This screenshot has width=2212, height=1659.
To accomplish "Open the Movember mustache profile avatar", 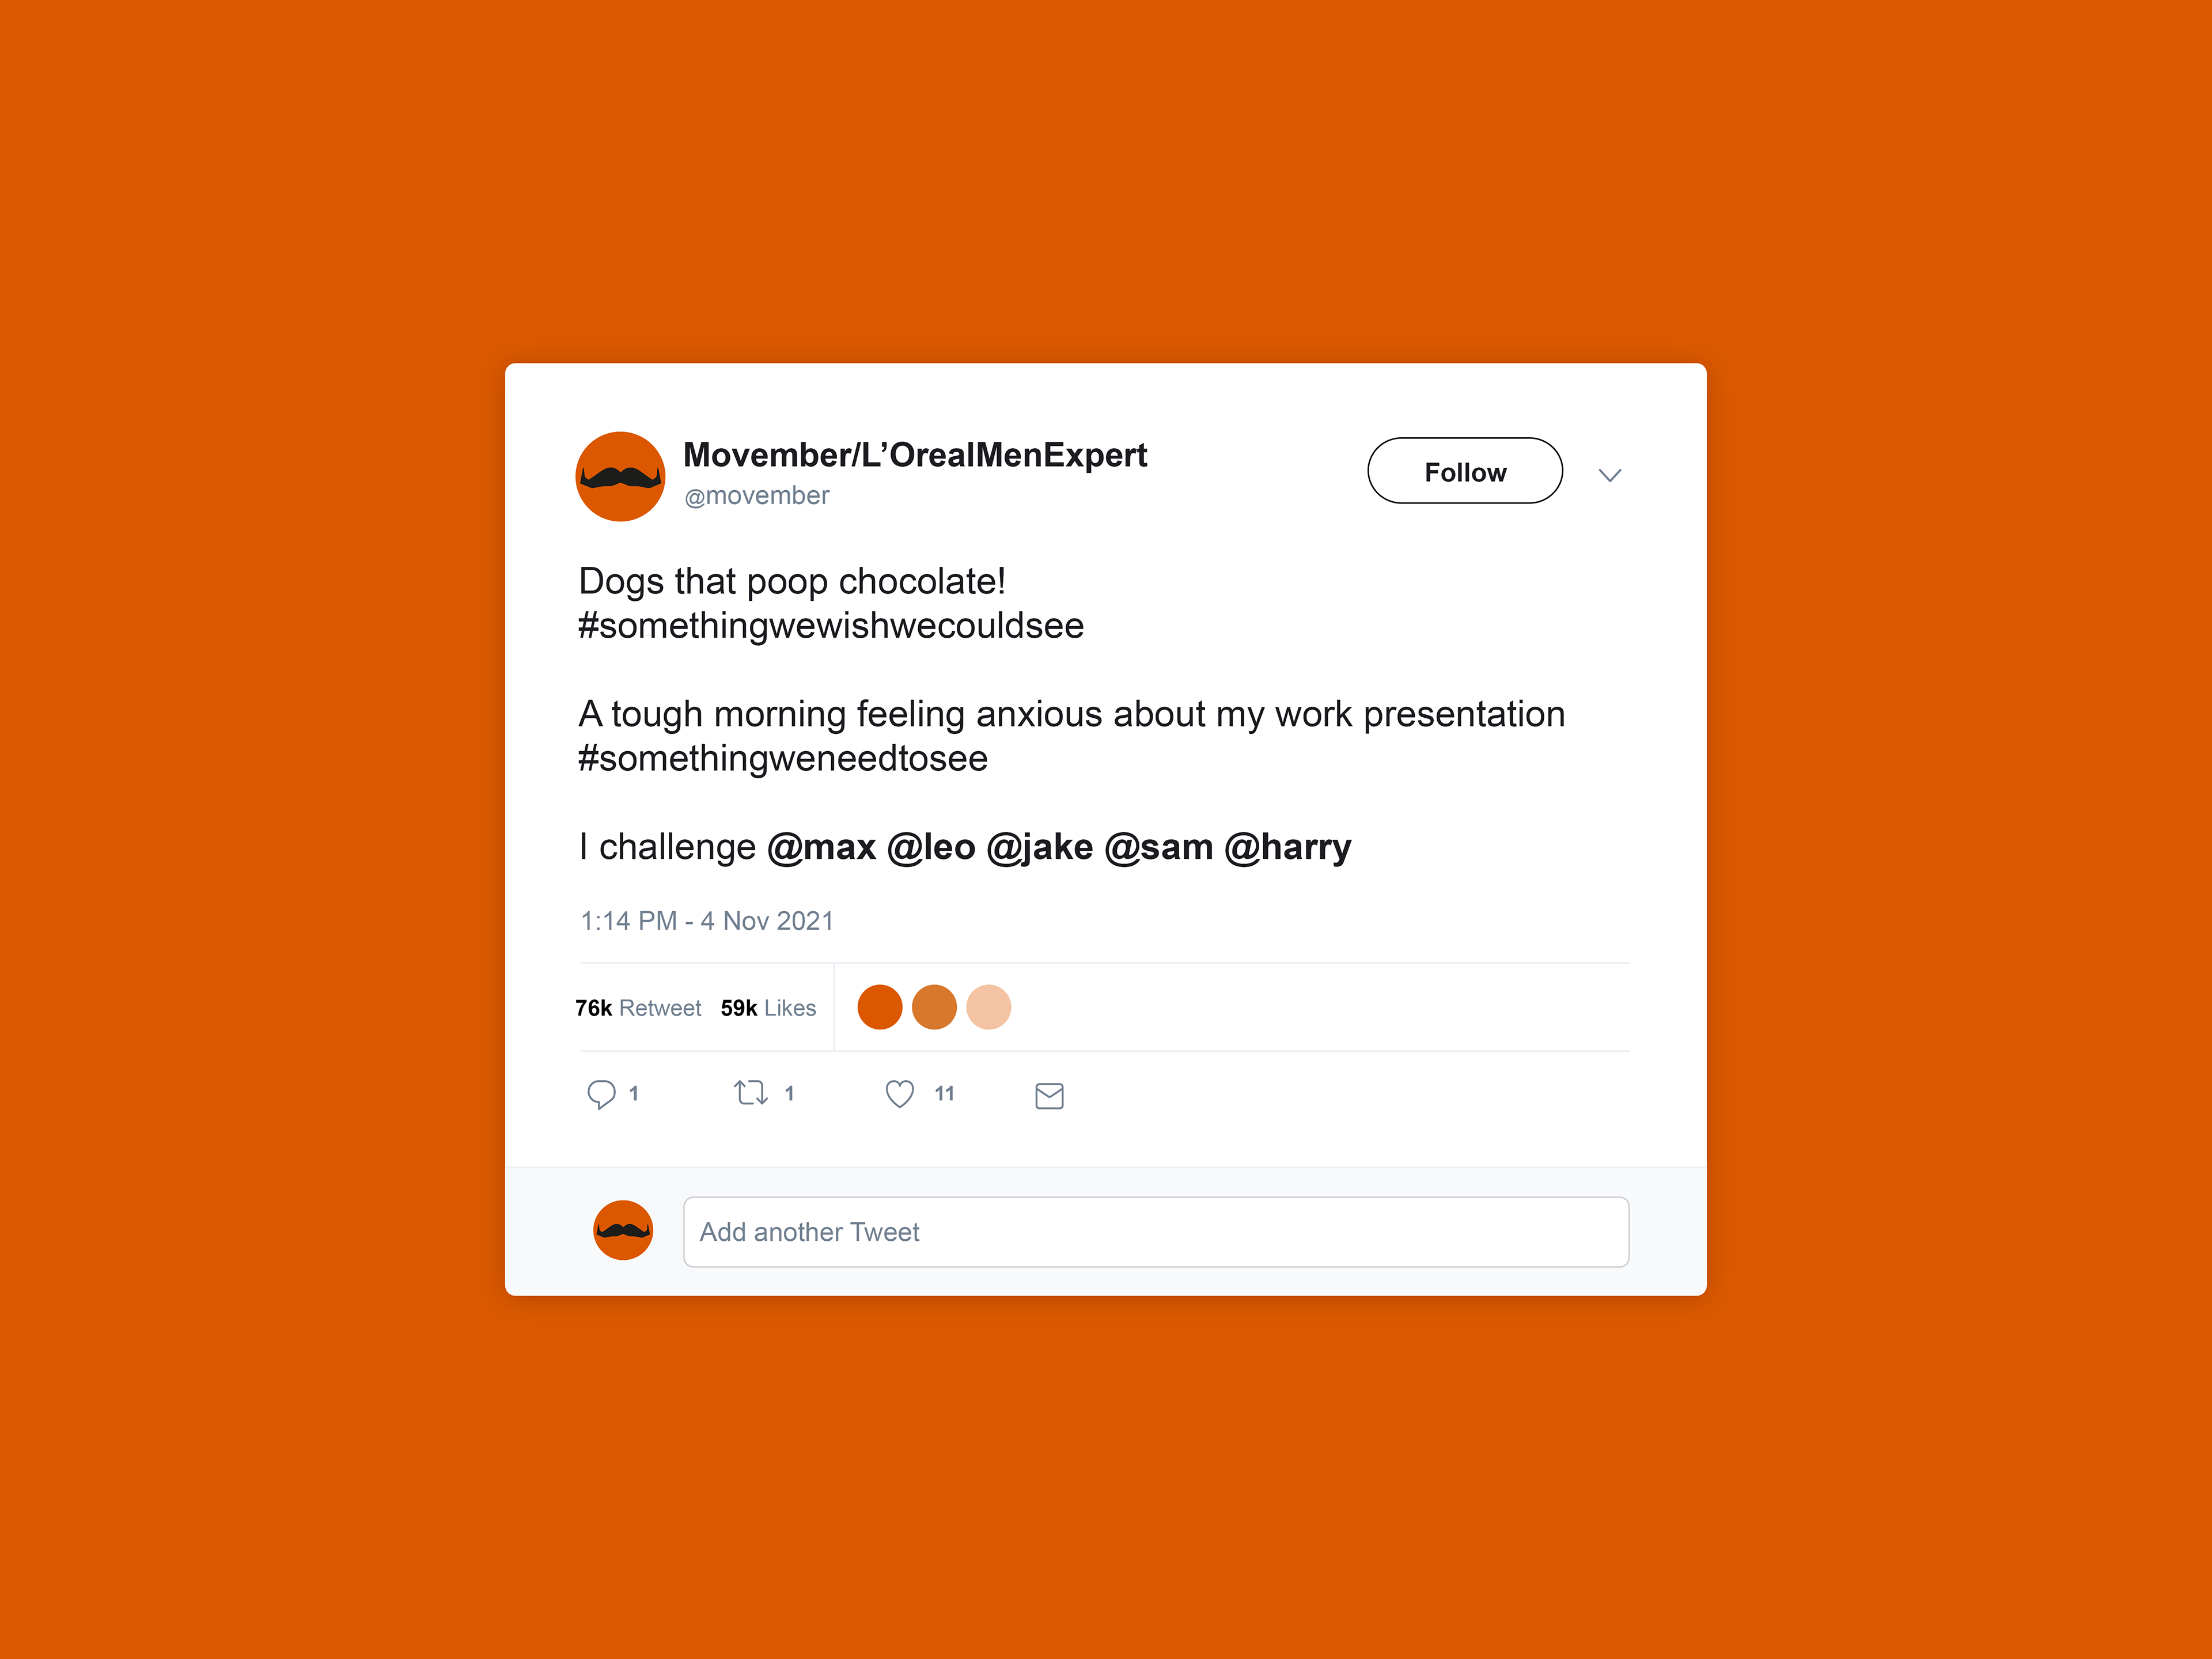I will [x=620, y=476].
